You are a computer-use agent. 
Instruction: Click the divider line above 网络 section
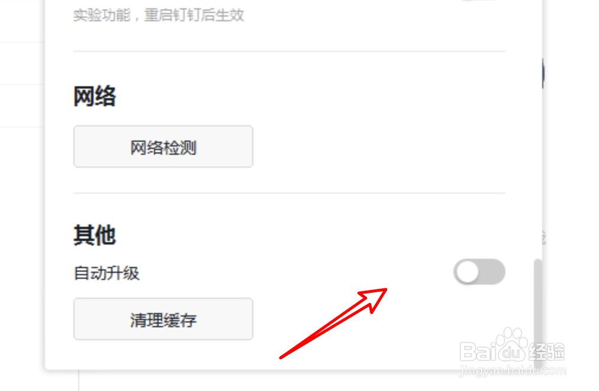289,51
